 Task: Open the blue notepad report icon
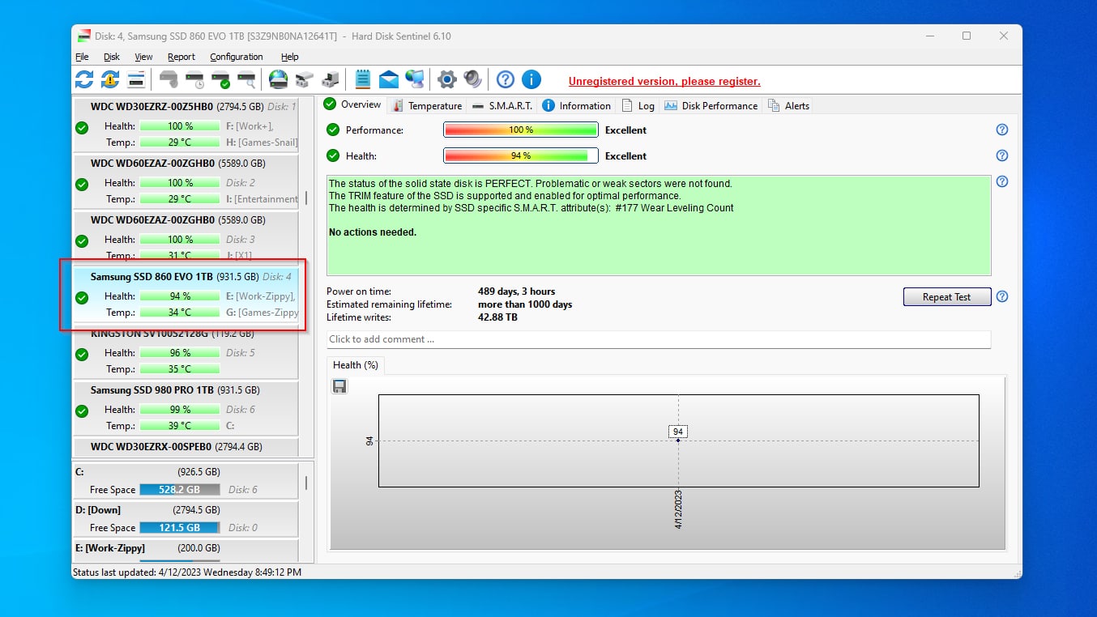(x=362, y=79)
